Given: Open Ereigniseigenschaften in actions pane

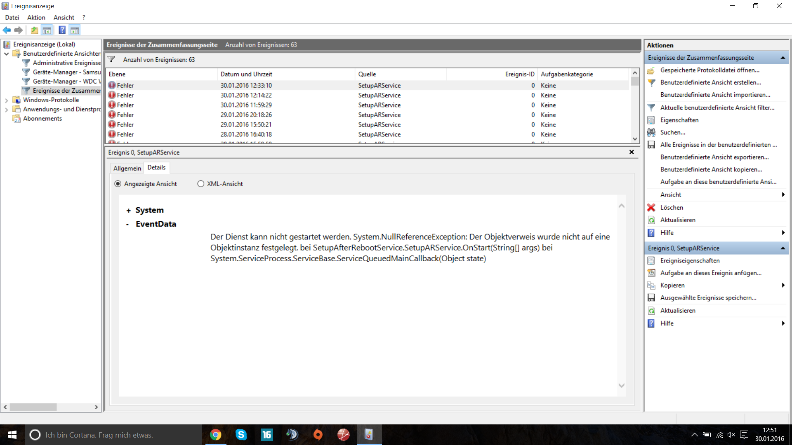Looking at the screenshot, I should click(690, 260).
